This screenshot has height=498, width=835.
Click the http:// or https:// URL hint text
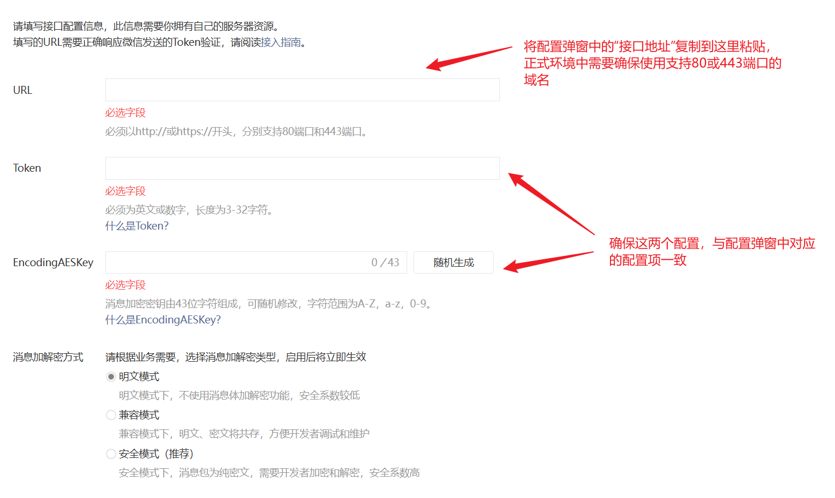237,132
